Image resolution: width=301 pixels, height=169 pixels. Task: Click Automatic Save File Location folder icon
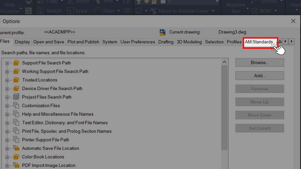[16, 148]
